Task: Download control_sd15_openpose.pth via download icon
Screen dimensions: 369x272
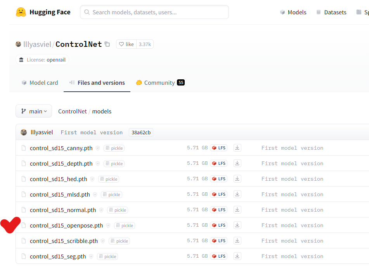Action: pyautogui.click(x=237, y=225)
